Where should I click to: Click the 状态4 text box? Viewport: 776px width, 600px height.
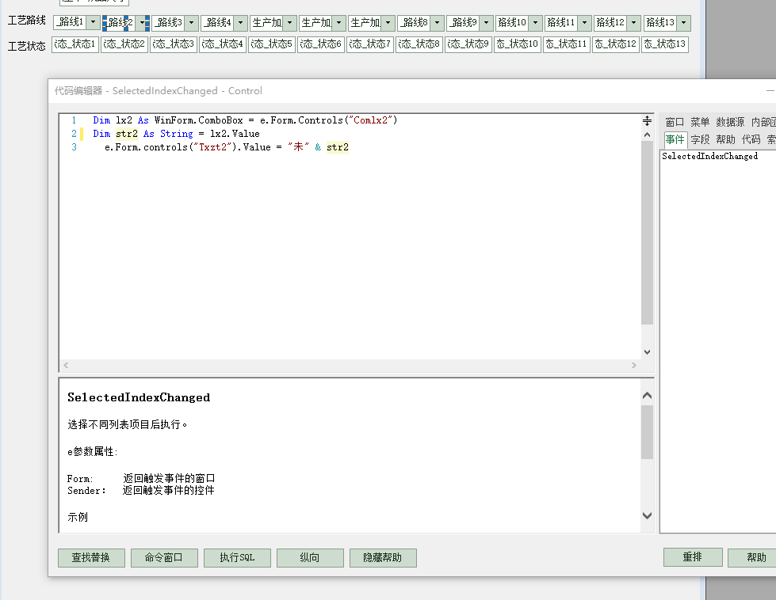pyautogui.click(x=222, y=44)
